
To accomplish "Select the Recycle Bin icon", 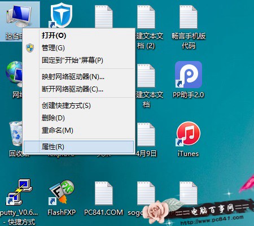I will (x=16, y=133).
